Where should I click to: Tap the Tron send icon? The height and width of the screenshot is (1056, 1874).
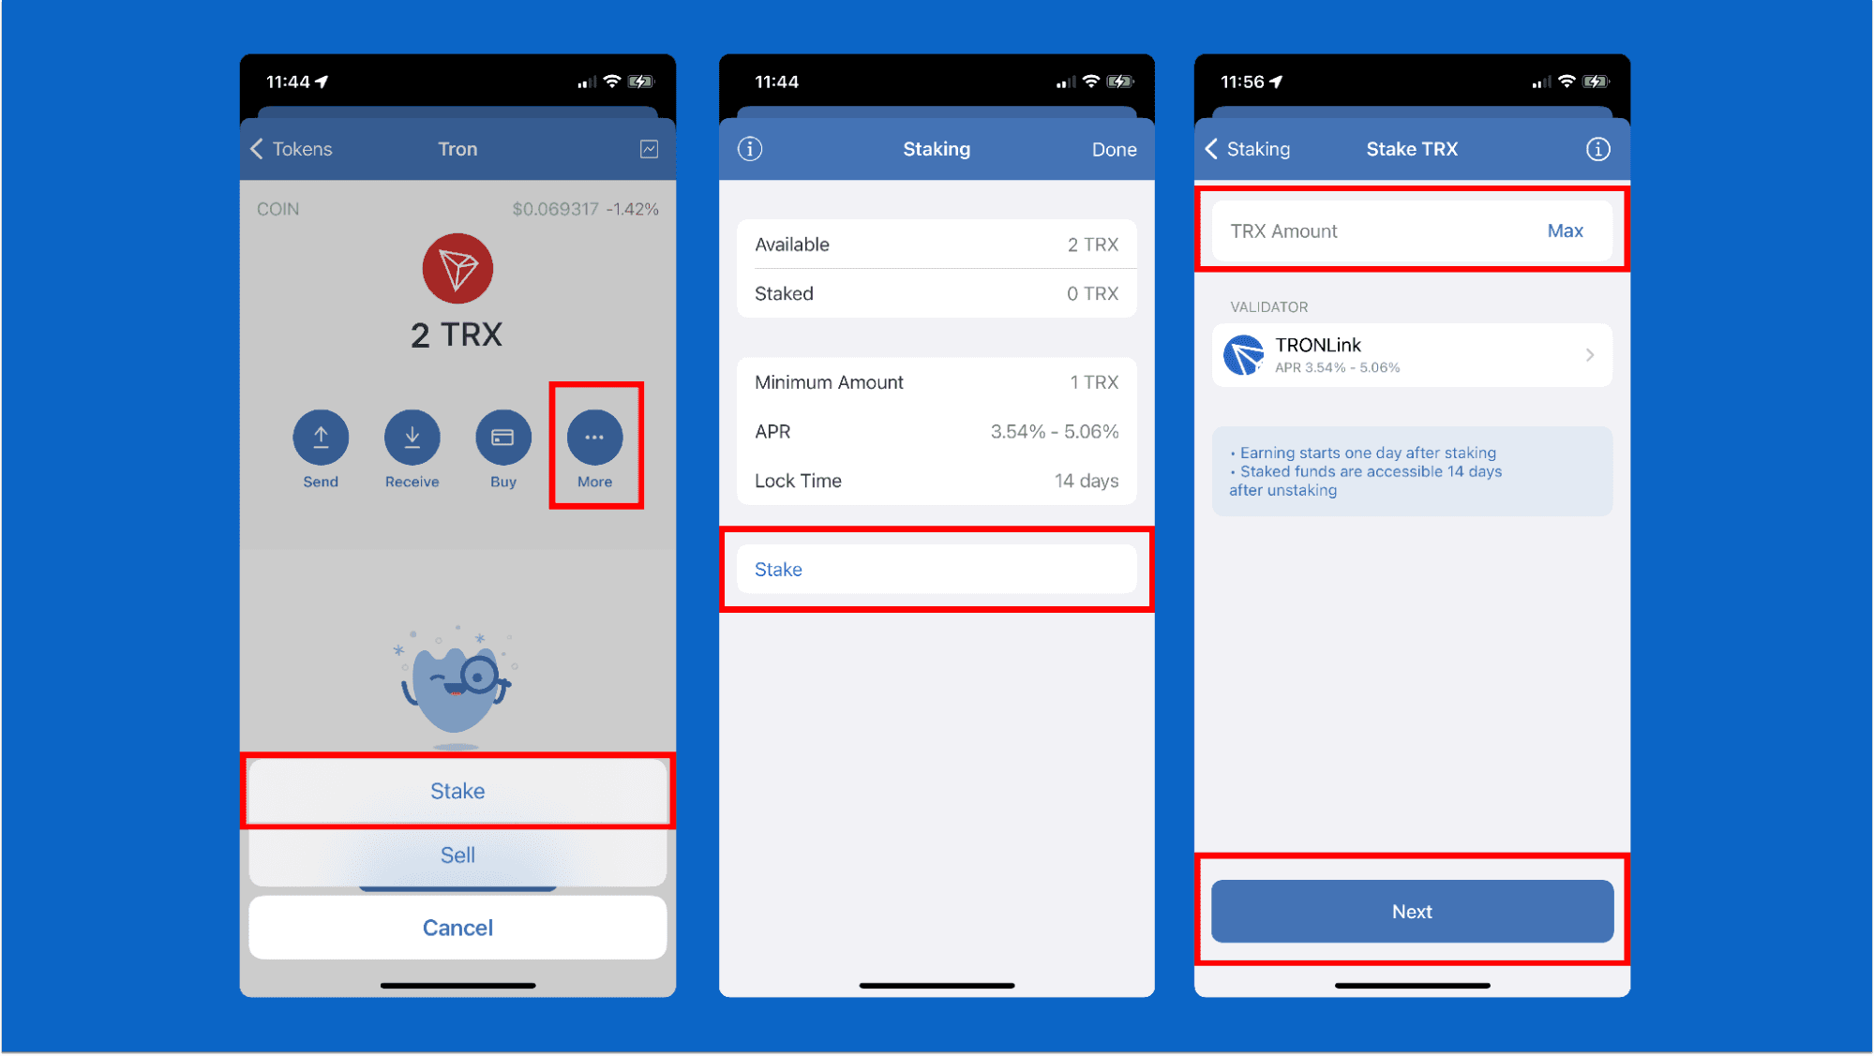(321, 439)
